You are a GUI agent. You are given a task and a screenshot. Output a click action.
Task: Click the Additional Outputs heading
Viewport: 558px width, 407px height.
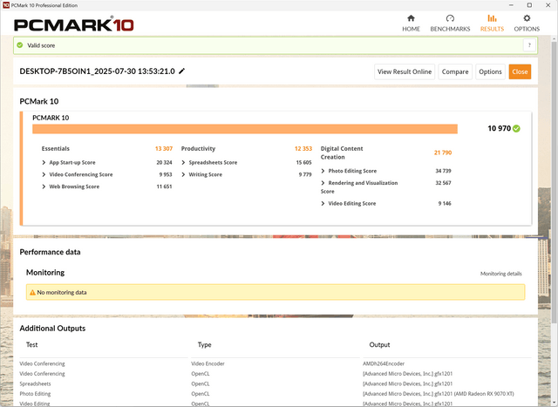[52, 329]
